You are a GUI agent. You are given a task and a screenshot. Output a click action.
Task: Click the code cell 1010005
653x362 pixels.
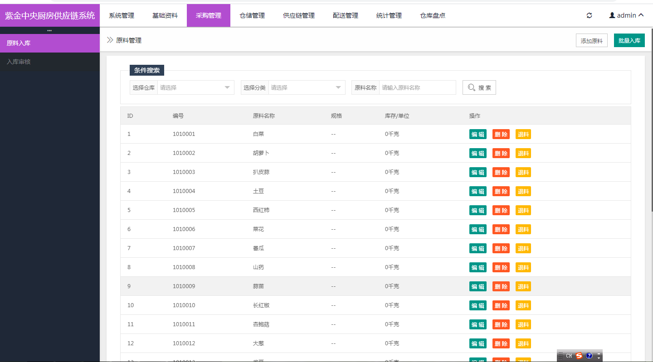pos(184,210)
